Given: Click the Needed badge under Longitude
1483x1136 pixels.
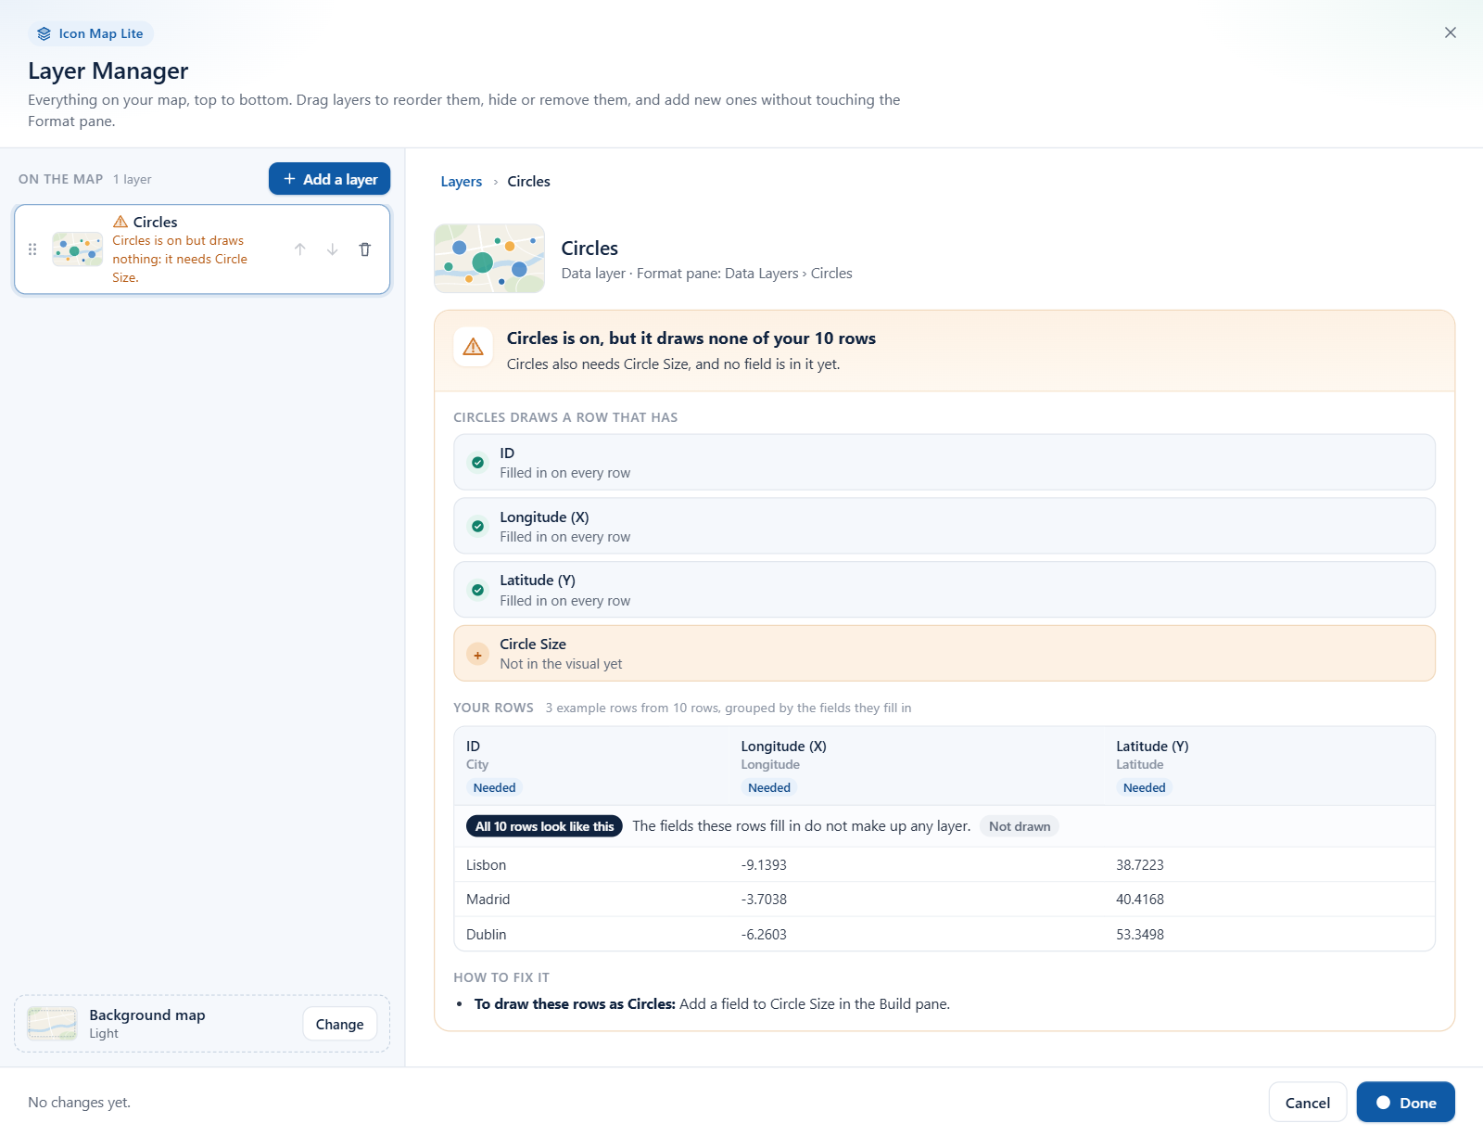Looking at the screenshot, I should click(769, 787).
